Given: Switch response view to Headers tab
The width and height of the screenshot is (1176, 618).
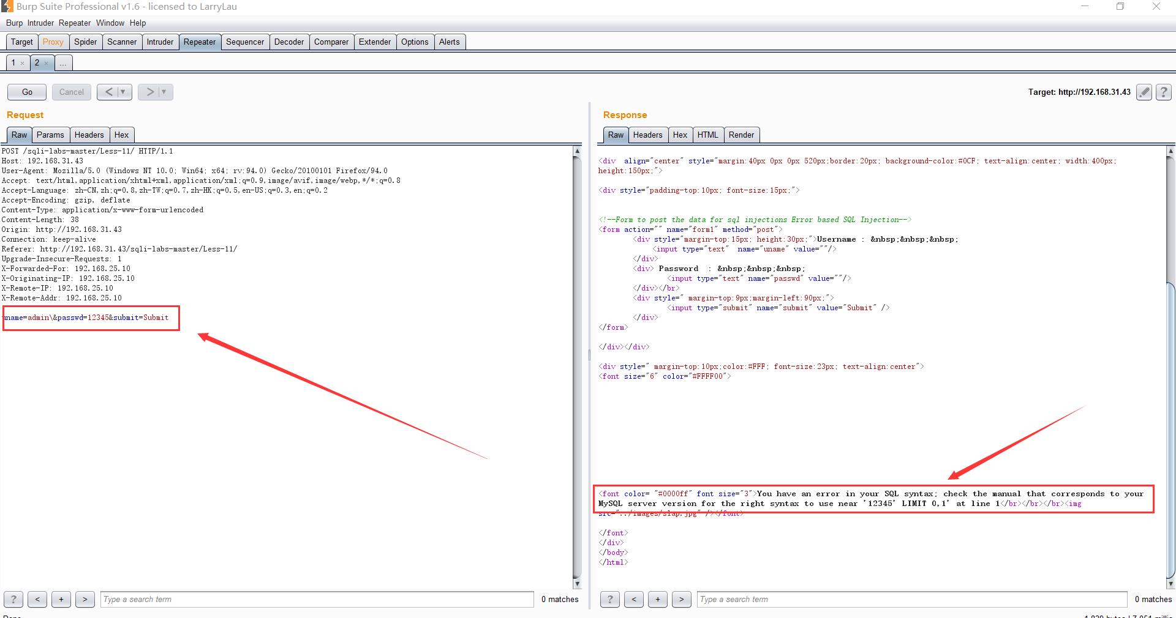Looking at the screenshot, I should [x=647, y=135].
